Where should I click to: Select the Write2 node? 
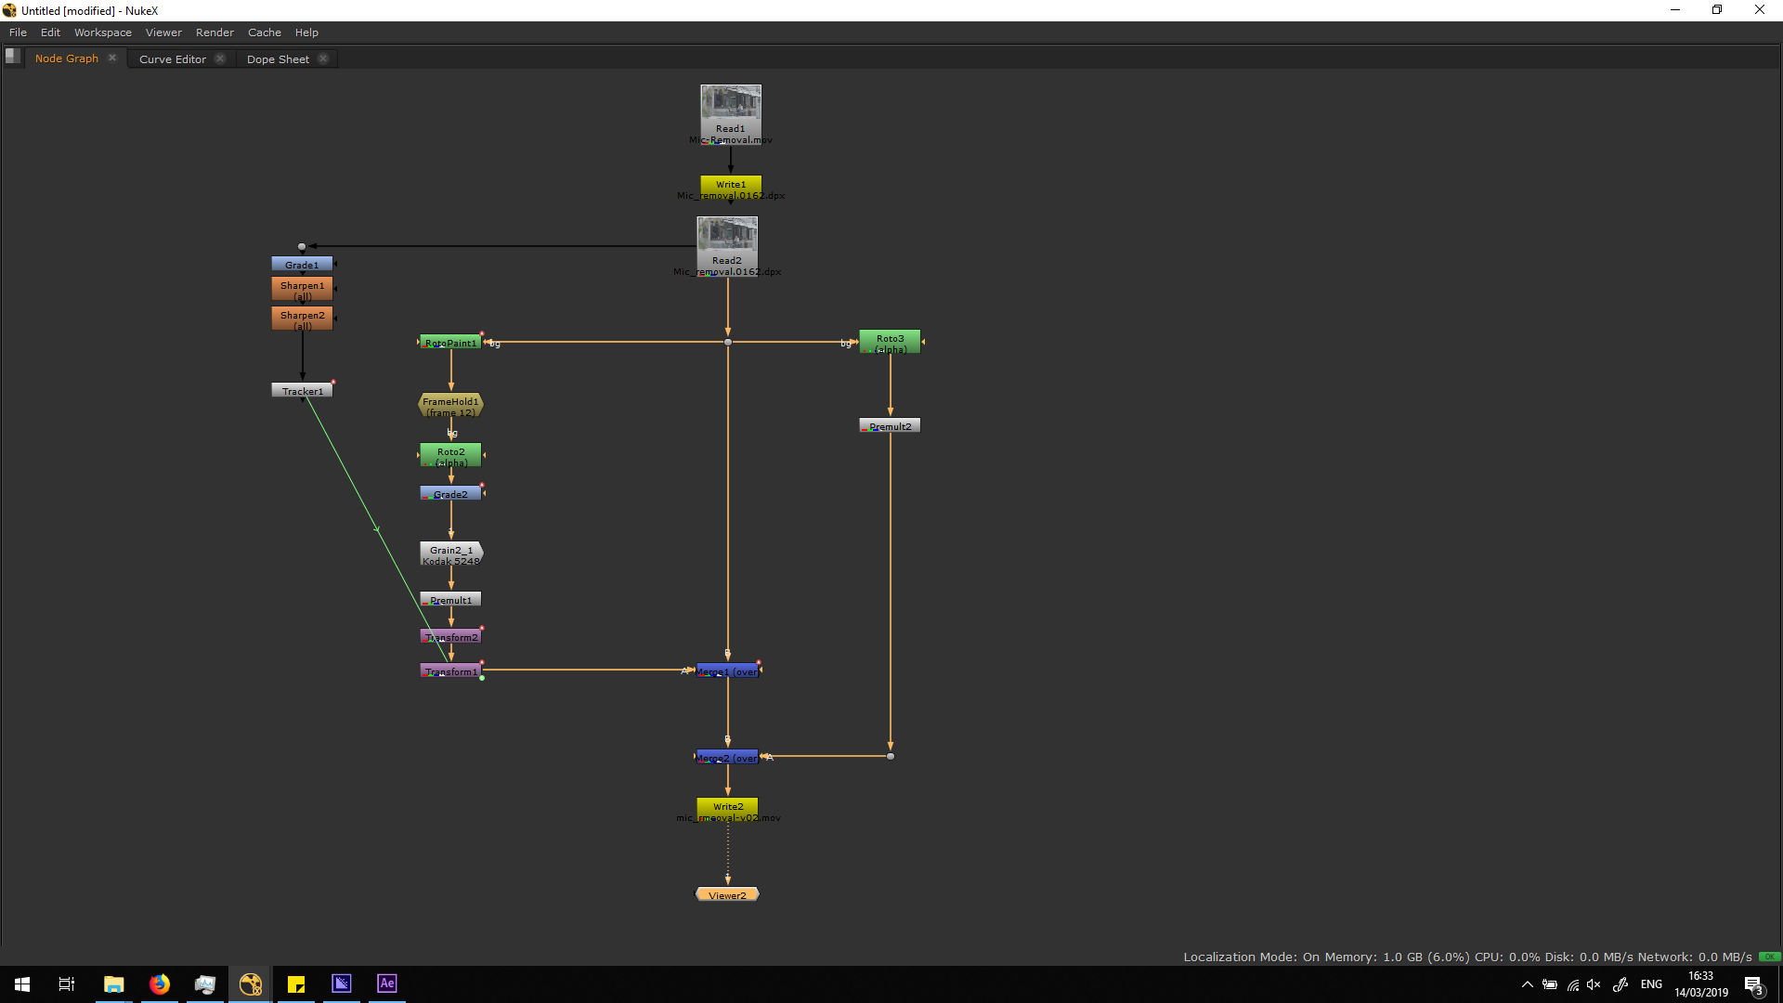click(x=727, y=806)
